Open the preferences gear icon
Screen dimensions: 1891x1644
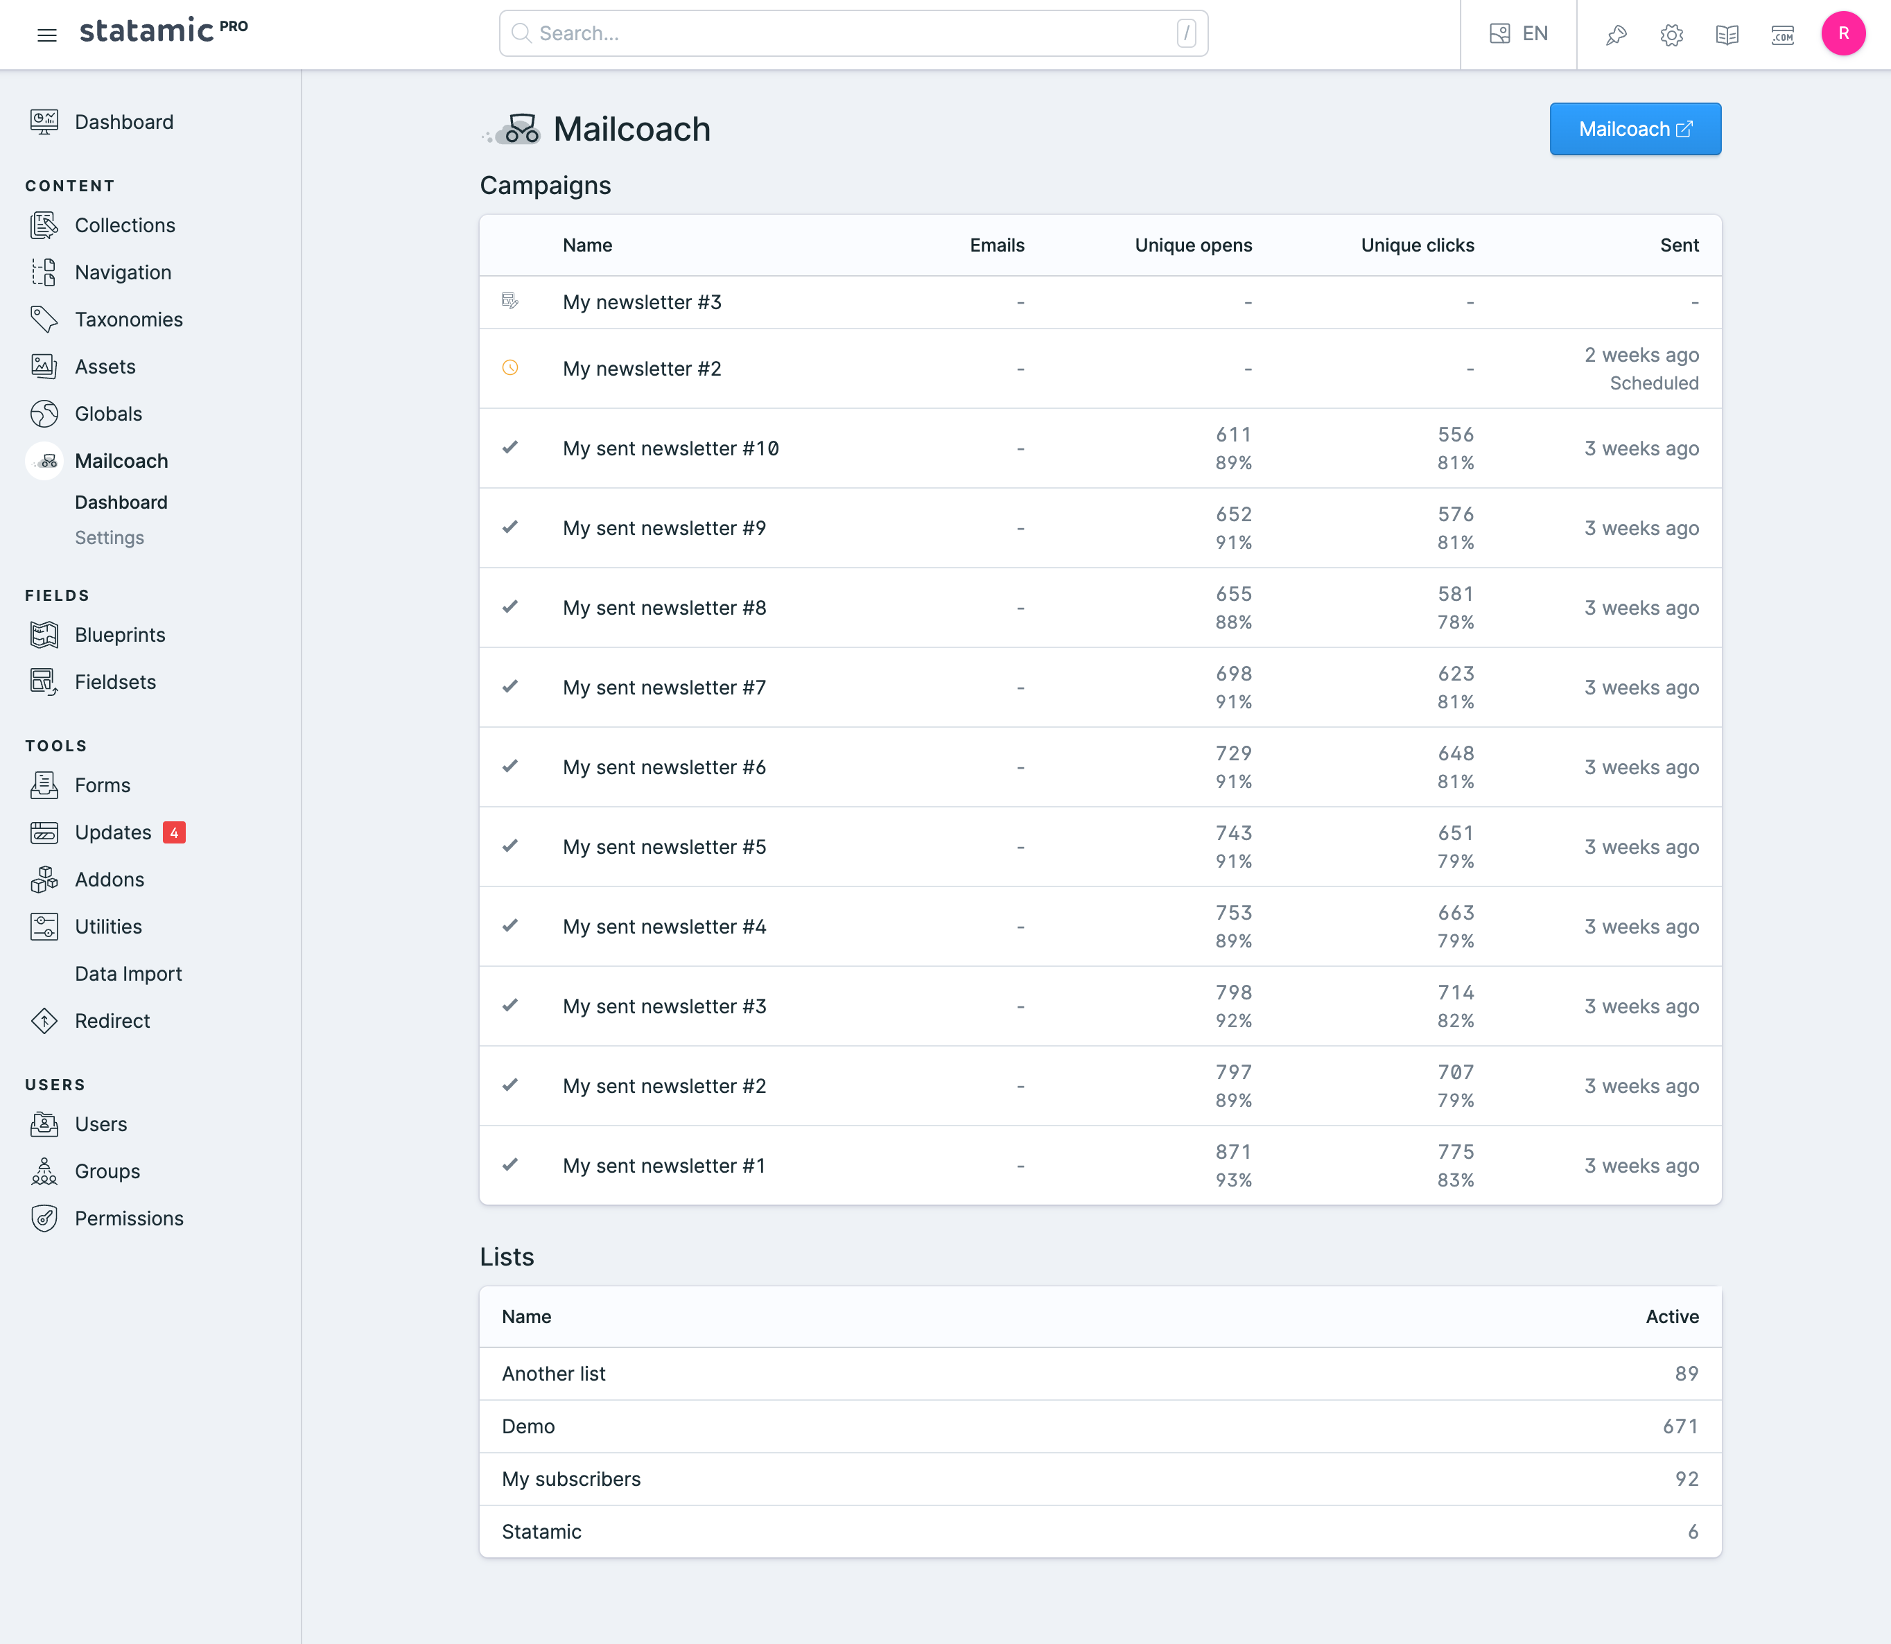tap(1671, 35)
